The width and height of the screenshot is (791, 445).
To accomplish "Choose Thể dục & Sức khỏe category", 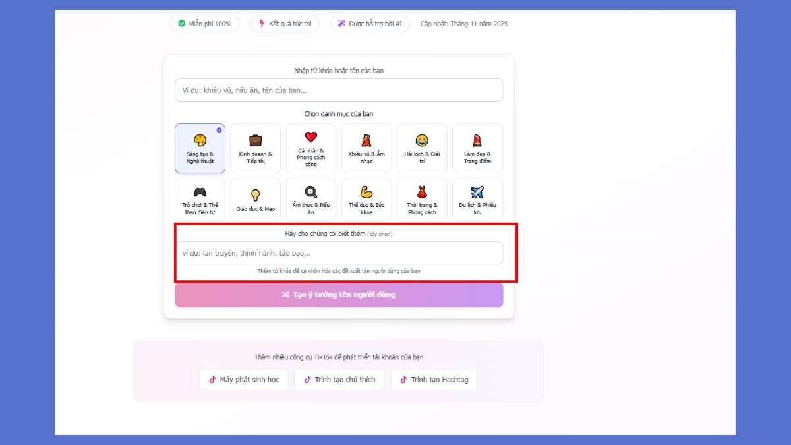I will pyautogui.click(x=366, y=200).
